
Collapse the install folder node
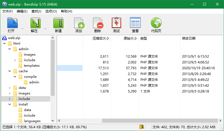pos(9,104)
